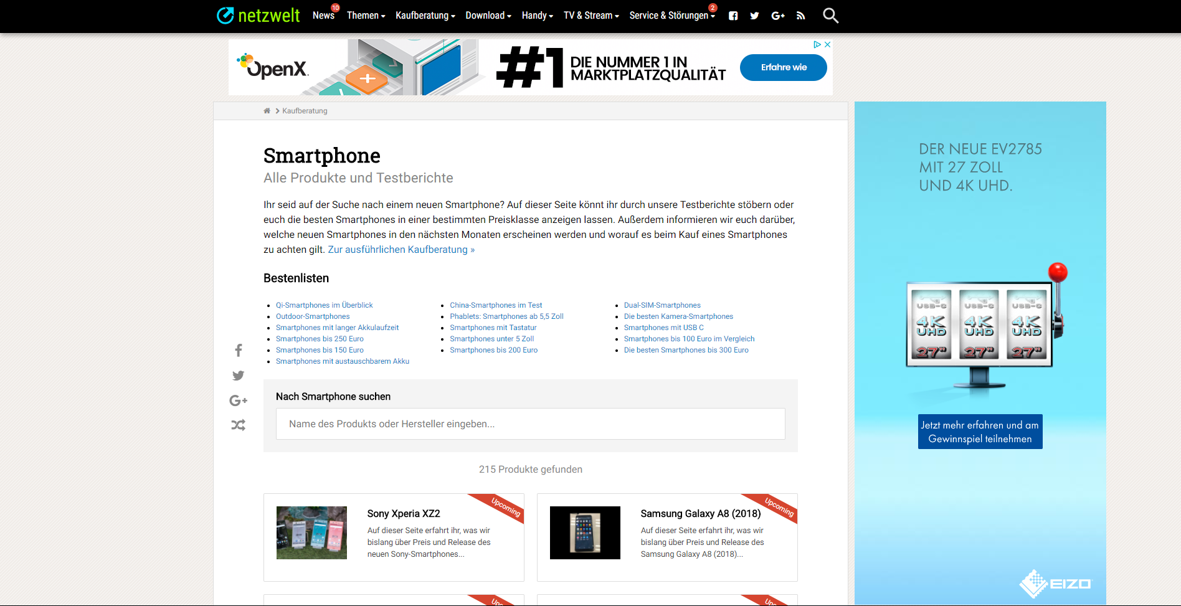Viewport: 1181px width, 606px height.
Task: Open Samsung Galaxy A8 (2018) thumbnail image
Action: [585, 533]
